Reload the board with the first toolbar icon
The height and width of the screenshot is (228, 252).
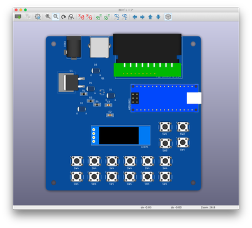(18, 17)
